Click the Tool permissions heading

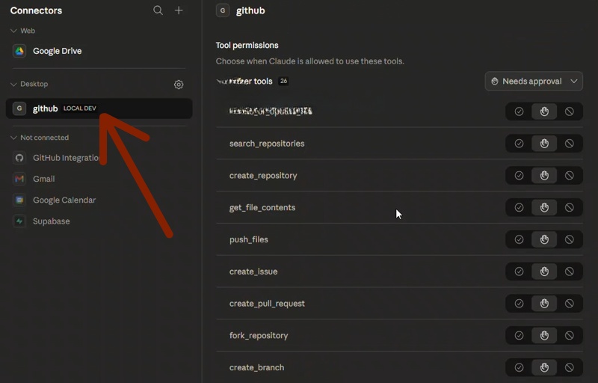[247, 45]
